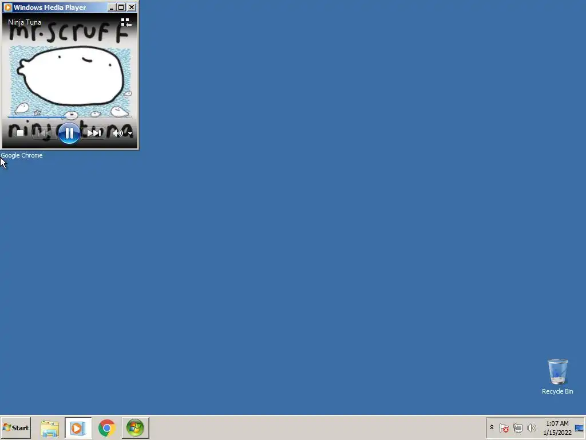Select the Recycle Bin desktop icon
Image resolution: width=586 pixels, height=440 pixels.
pyautogui.click(x=557, y=376)
